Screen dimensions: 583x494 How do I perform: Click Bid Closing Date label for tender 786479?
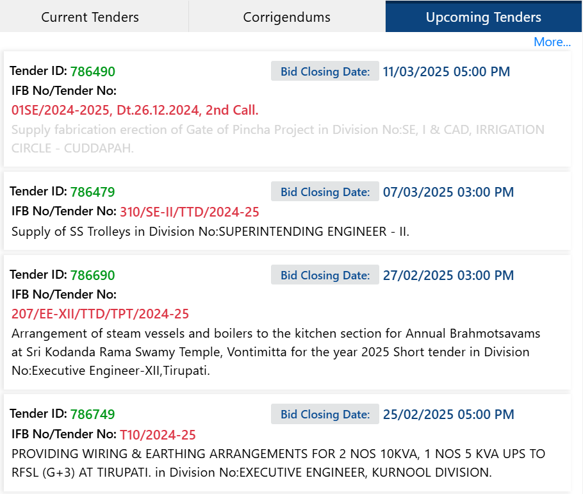[325, 192]
